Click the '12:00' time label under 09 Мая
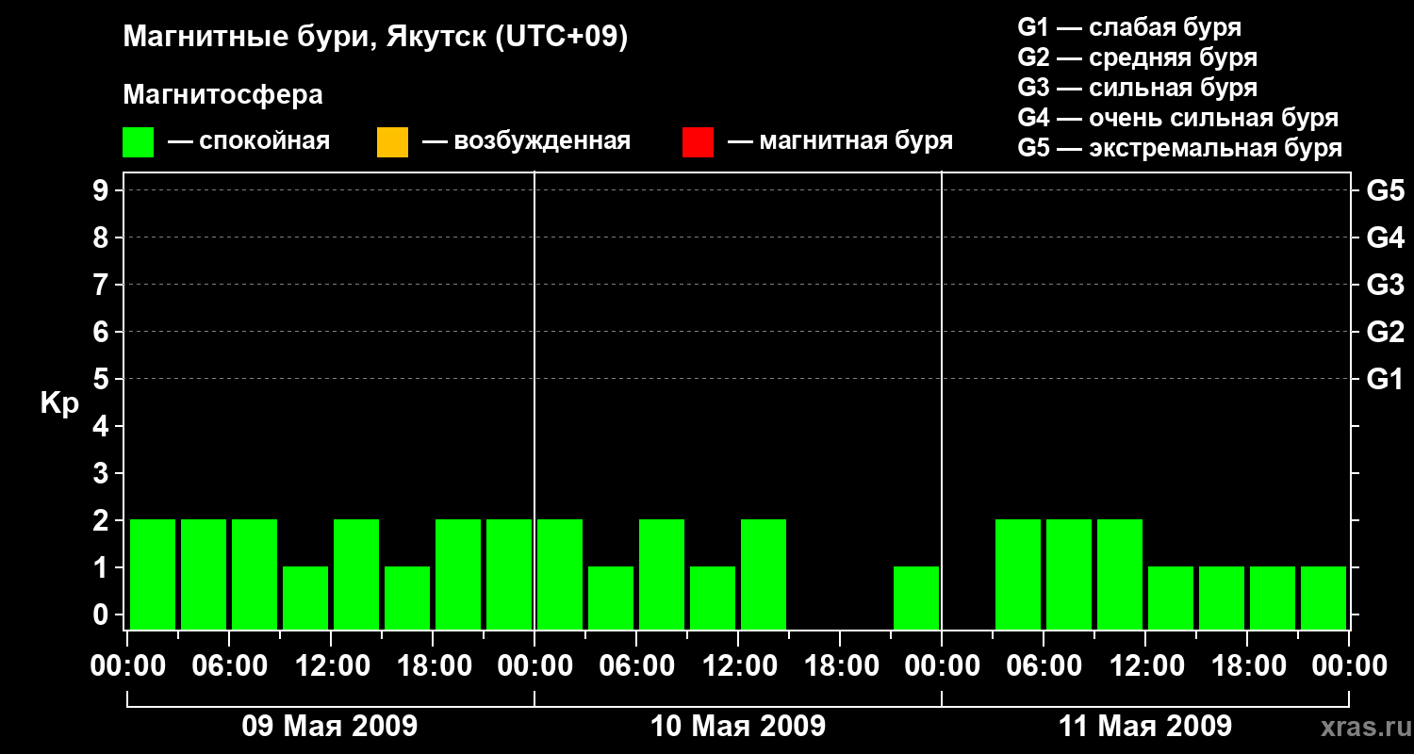Viewport: 1414px width, 754px height. click(x=331, y=666)
